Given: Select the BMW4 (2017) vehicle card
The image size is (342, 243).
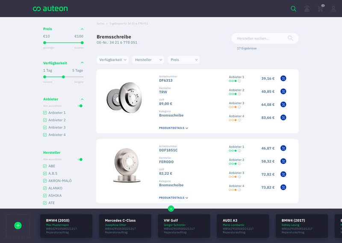Looking at the screenshot, I should point(302,226).
